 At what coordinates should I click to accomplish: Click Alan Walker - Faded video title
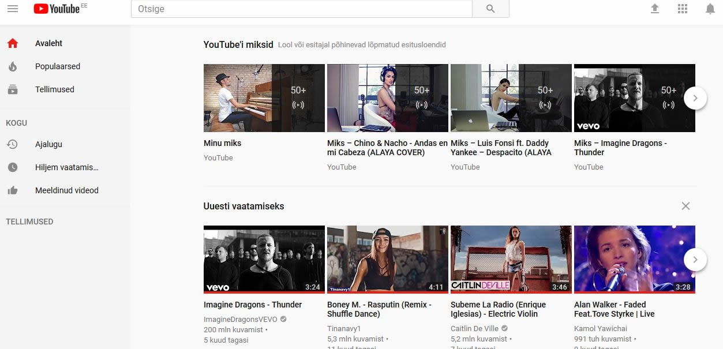click(x=615, y=309)
